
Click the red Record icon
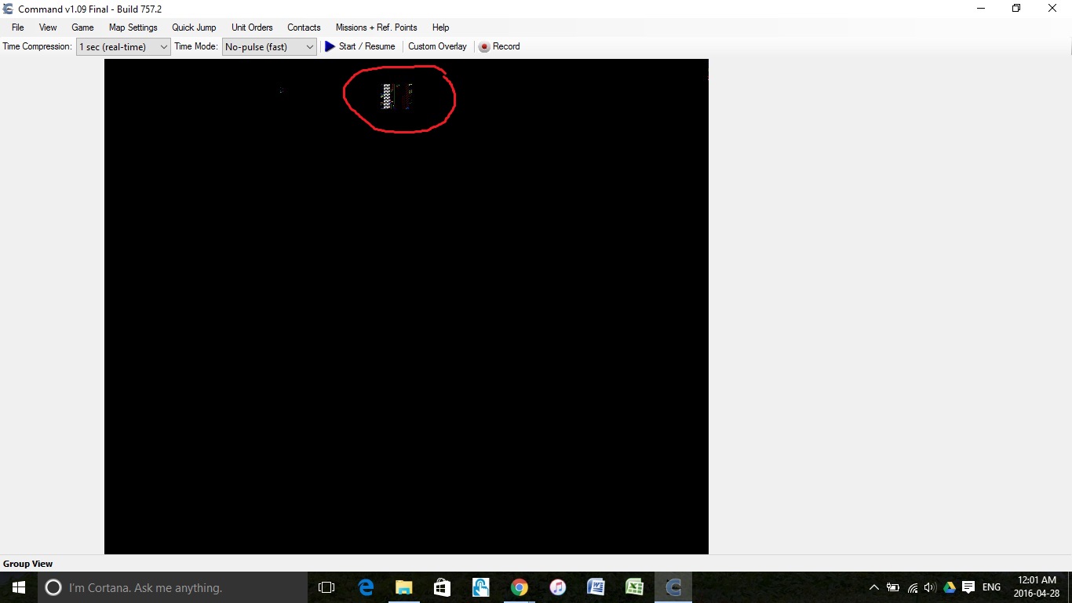pos(483,46)
